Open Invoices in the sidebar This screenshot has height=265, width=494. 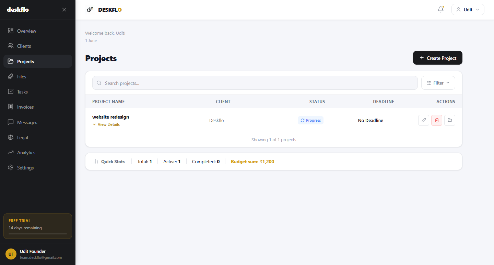tap(38, 107)
